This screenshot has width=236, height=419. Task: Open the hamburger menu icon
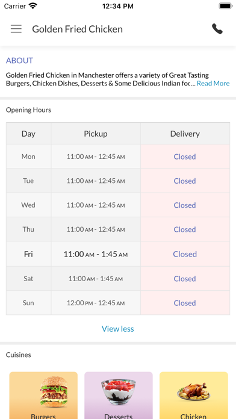click(x=16, y=29)
